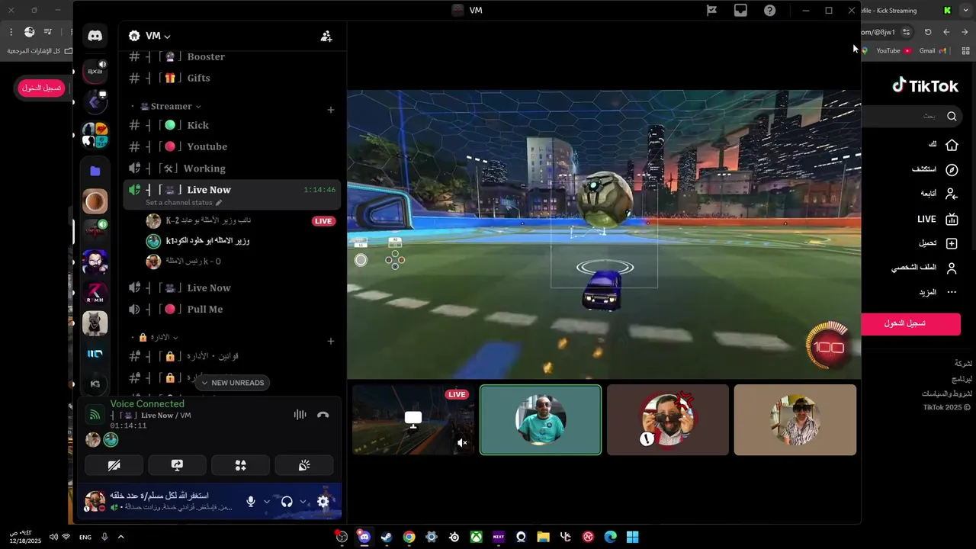Disconnect from voice with hang-up icon
The height and width of the screenshot is (549, 976).
coord(323,415)
